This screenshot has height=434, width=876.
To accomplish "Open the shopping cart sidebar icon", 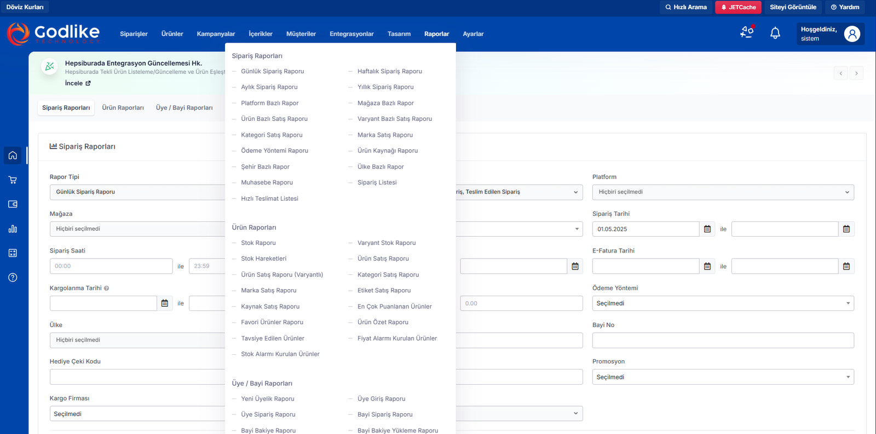I will coord(13,180).
